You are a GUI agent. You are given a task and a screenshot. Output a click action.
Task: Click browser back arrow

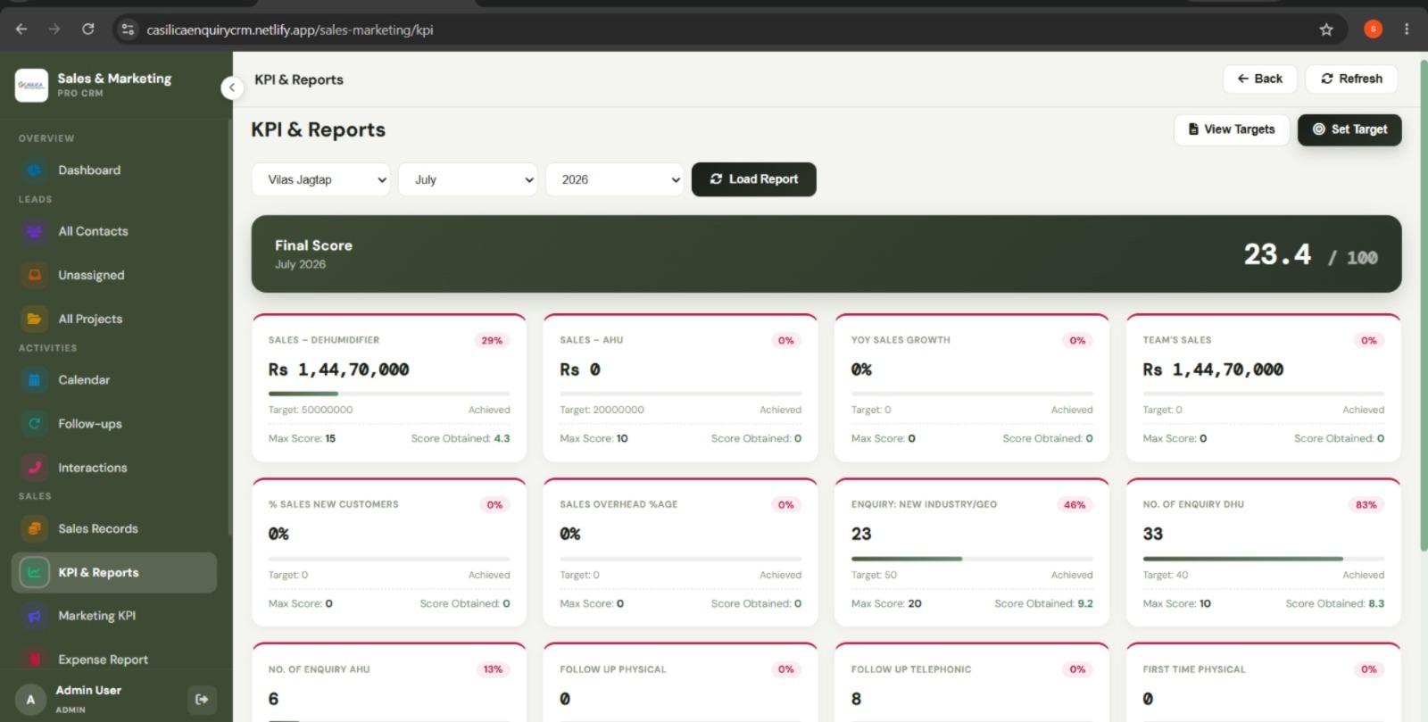[x=21, y=29]
